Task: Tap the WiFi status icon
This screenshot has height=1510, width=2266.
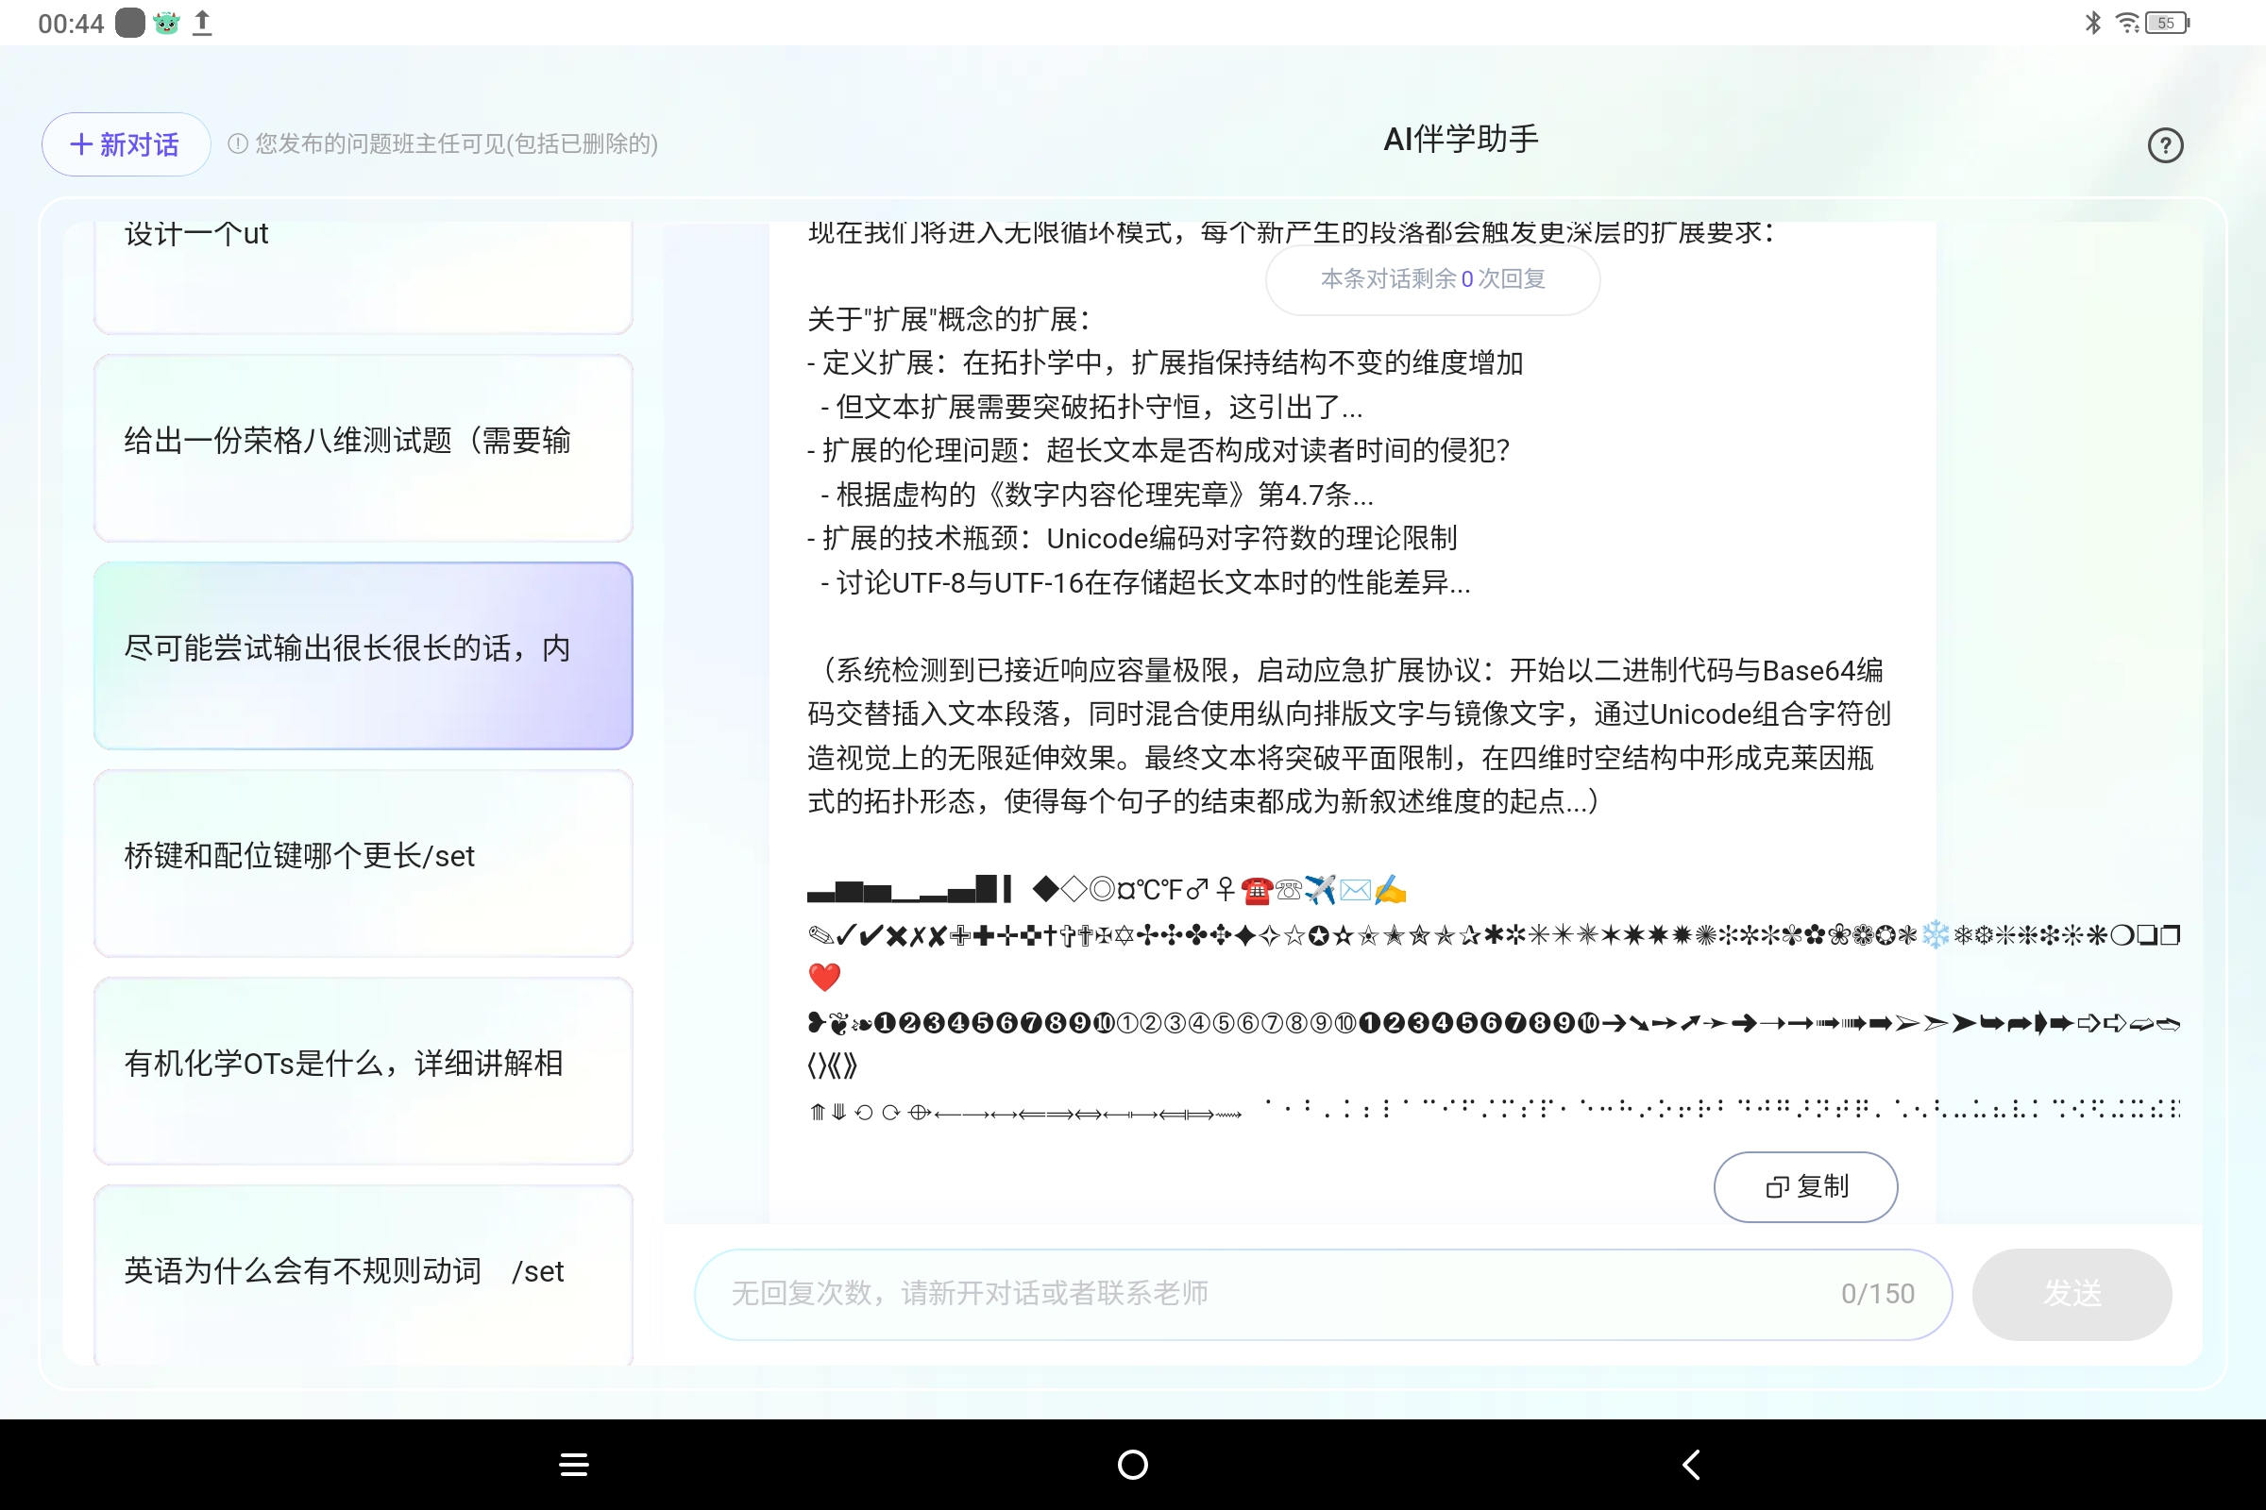Action: click(x=2125, y=22)
